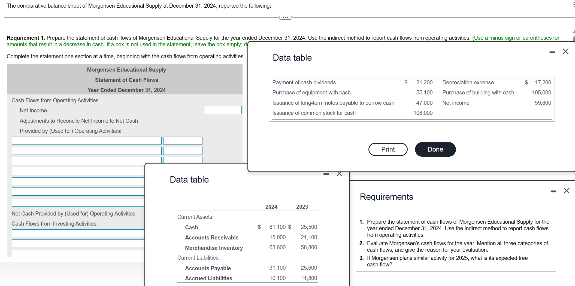Close the lower Data table dialog

339,174
